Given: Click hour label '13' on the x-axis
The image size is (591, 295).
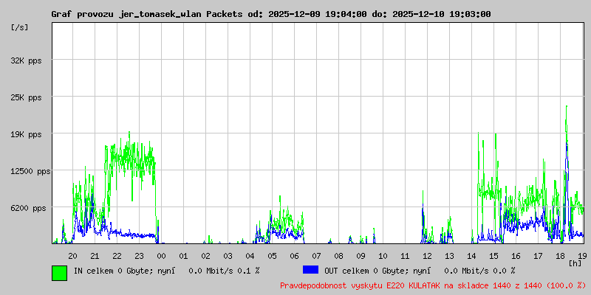Looking at the screenshot, I should (x=450, y=256).
